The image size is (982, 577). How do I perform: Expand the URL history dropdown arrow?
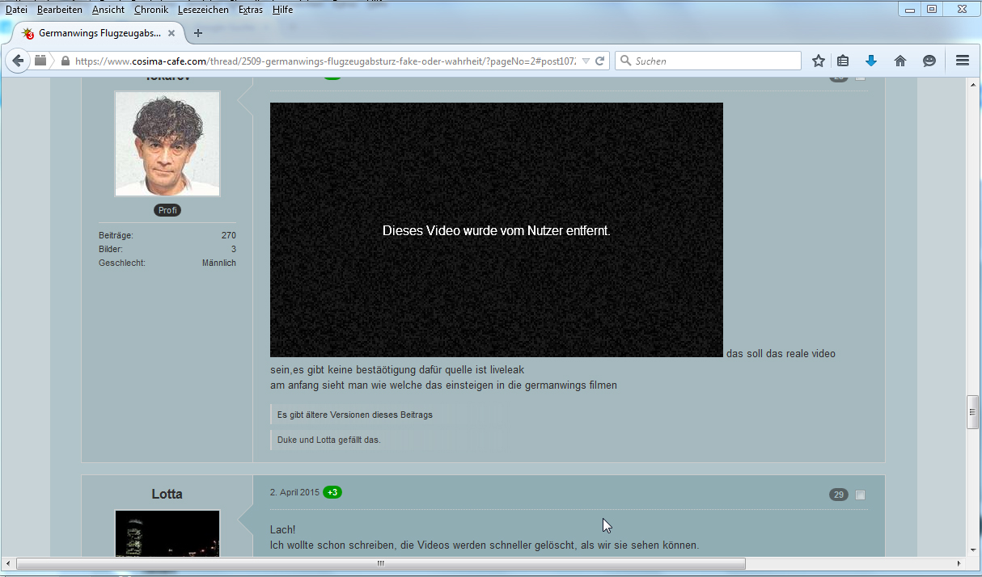(x=586, y=61)
